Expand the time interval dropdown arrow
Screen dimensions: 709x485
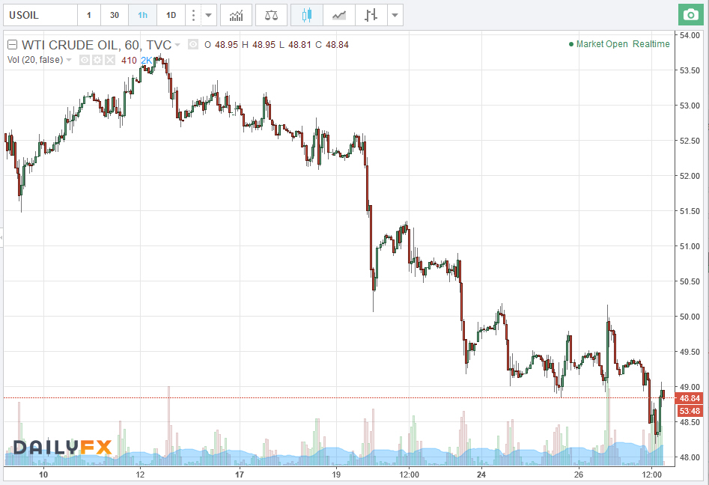click(208, 16)
